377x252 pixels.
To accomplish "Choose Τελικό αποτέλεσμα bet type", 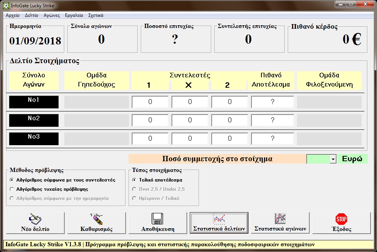I will (134, 180).
